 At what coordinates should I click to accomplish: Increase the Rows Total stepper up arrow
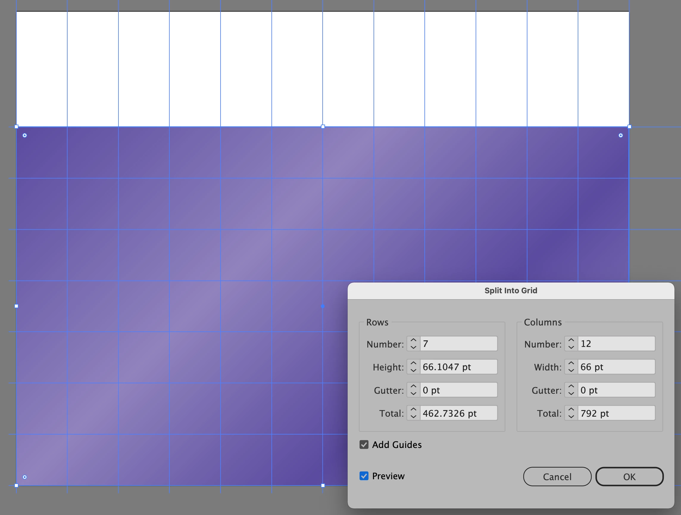point(413,409)
